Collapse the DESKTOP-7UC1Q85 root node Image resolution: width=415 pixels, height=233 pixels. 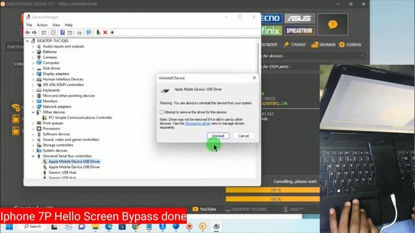(x=27, y=41)
